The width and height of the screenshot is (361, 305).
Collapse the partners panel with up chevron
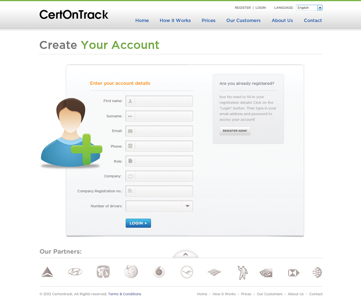[186, 254]
